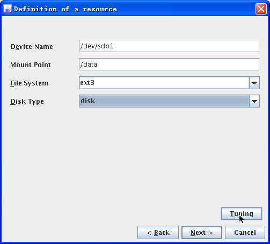
Task: Click the Definition of a resource title text
Action: click(x=65, y=9)
